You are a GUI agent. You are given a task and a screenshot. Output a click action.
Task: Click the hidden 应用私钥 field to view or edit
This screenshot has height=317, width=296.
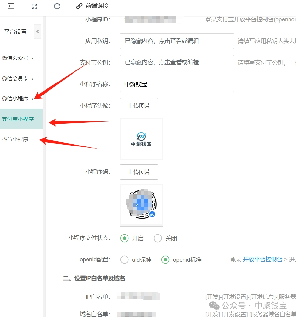(177, 41)
